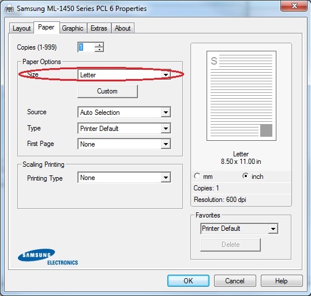Viewport: 311px width, 296px height.
Task: Open the paper Size dropdown
Action: 124,75
